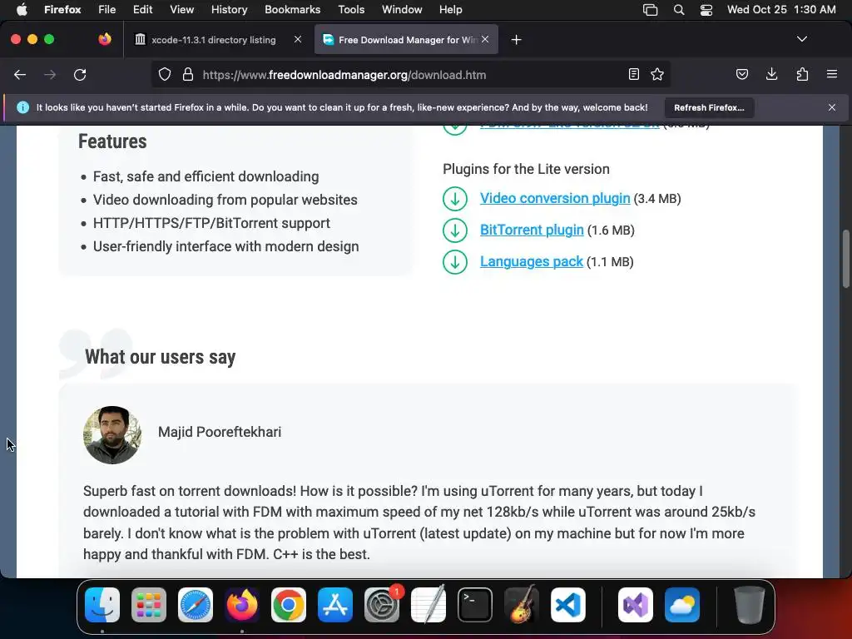Toggle reader view in address bar
The height and width of the screenshot is (639, 852).
633,74
